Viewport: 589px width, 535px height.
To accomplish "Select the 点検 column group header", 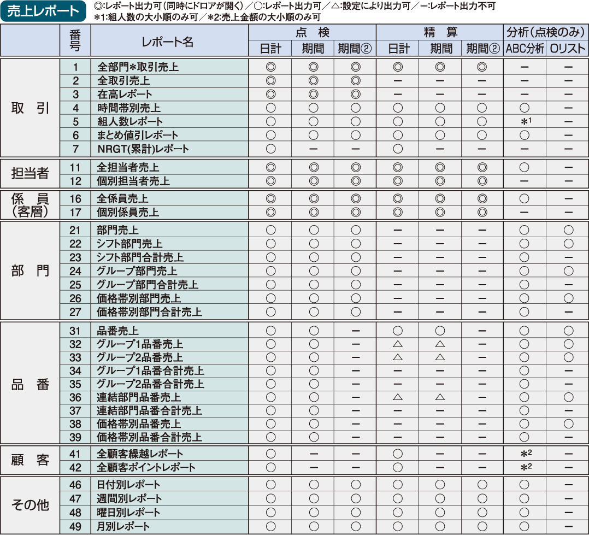I will (x=312, y=32).
